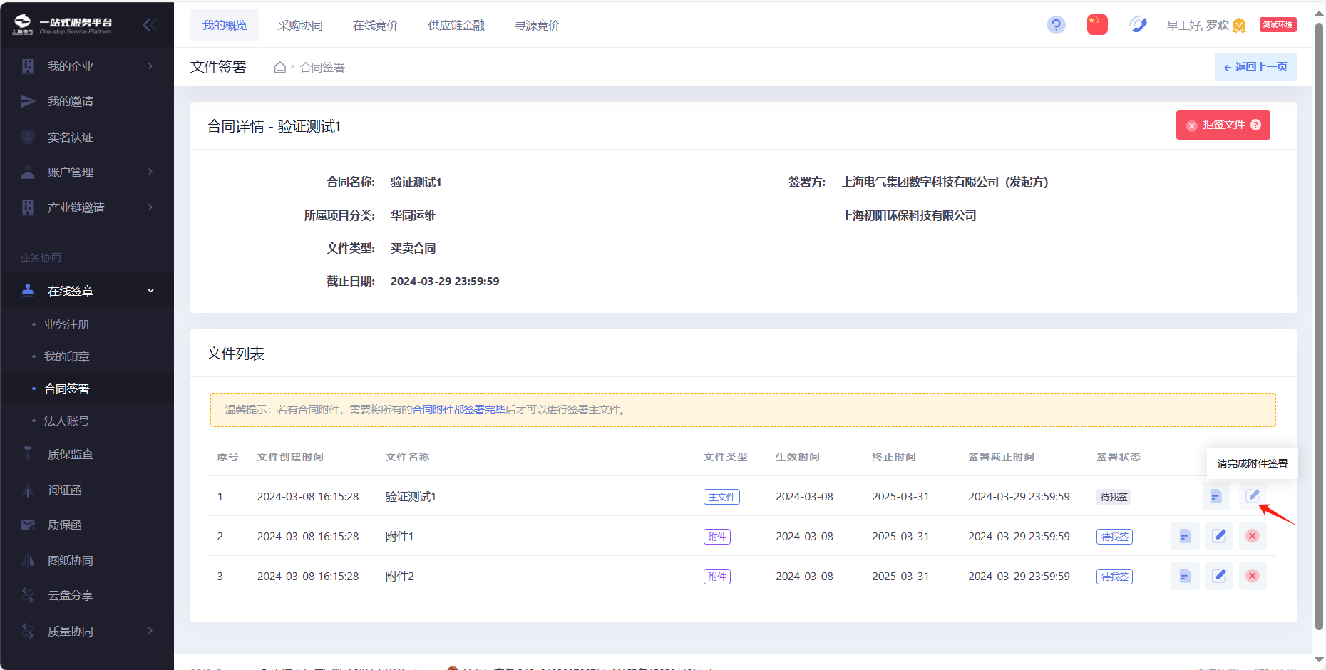Click the 合同附件都签署完毕 highlighted link
The image size is (1326, 670).
click(x=459, y=409)
